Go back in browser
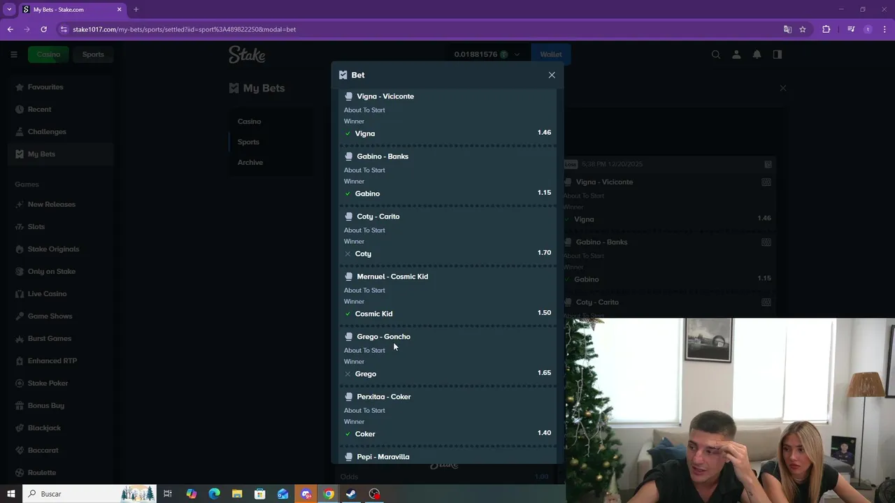This screenshot has height=503, width=895. (x=10, y=29)
